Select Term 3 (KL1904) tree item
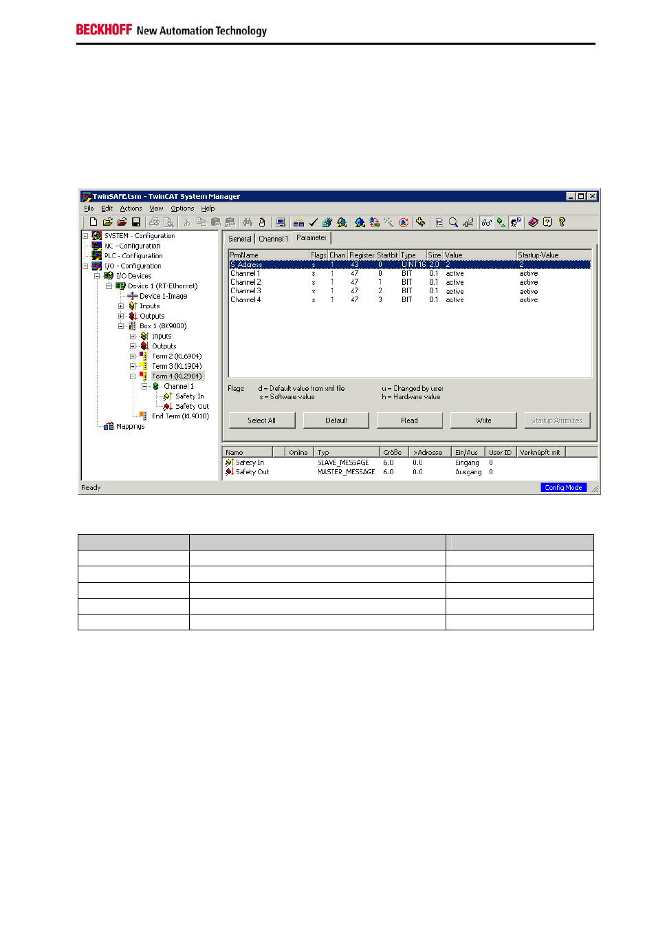Viewport: 656px width, 929px height. click(177, 367)
